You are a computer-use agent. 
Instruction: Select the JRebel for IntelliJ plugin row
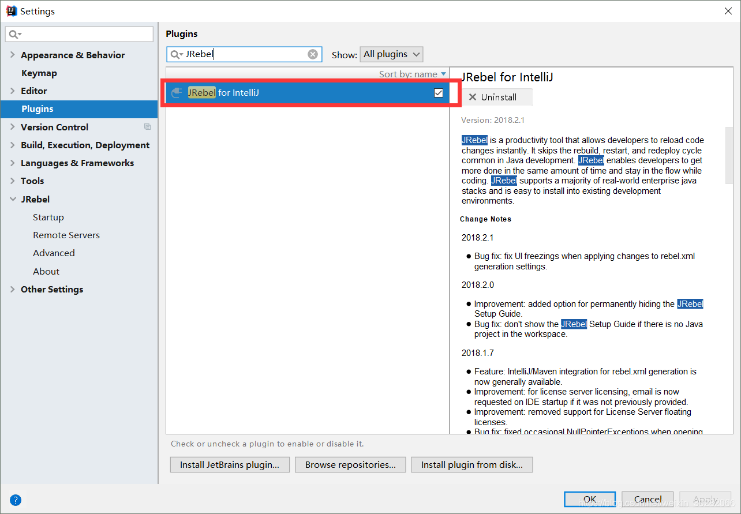pyautogui.click(x=307, y=92)
